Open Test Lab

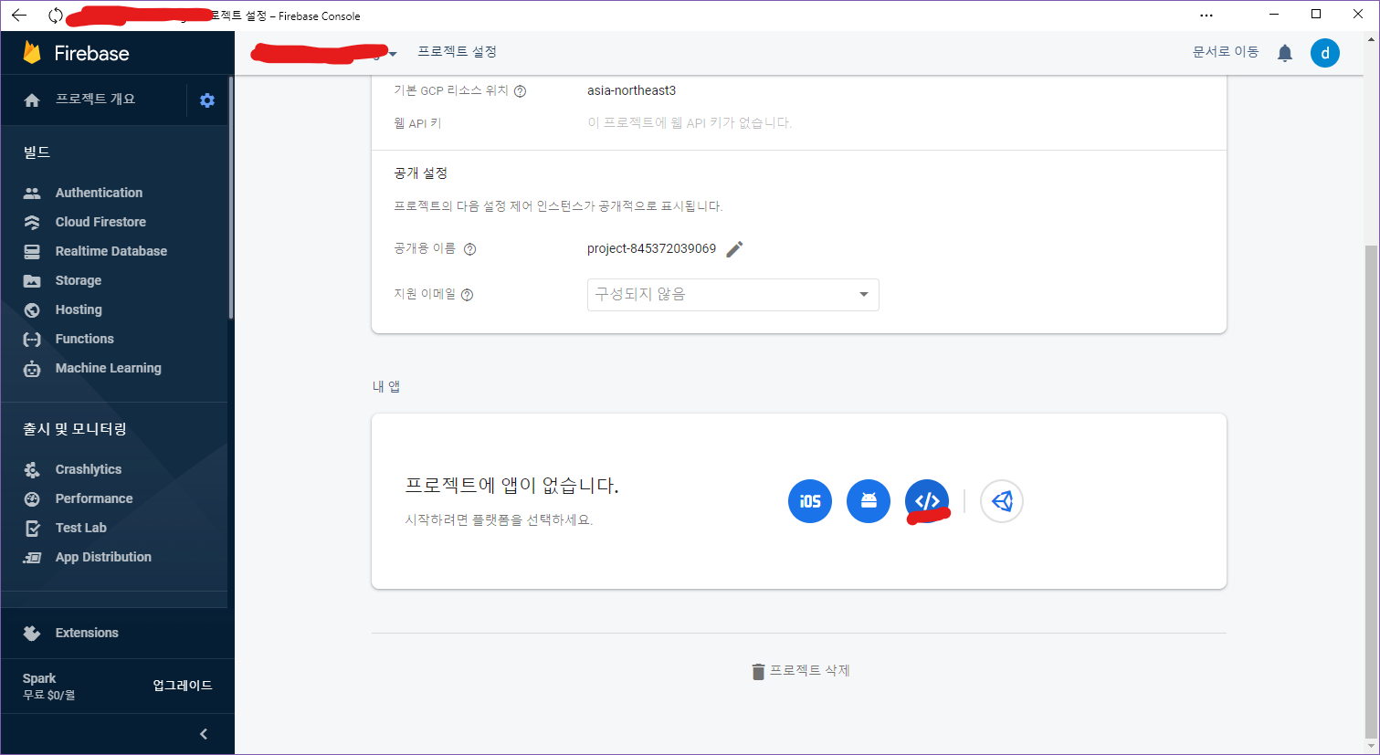[x=81, y=528]
